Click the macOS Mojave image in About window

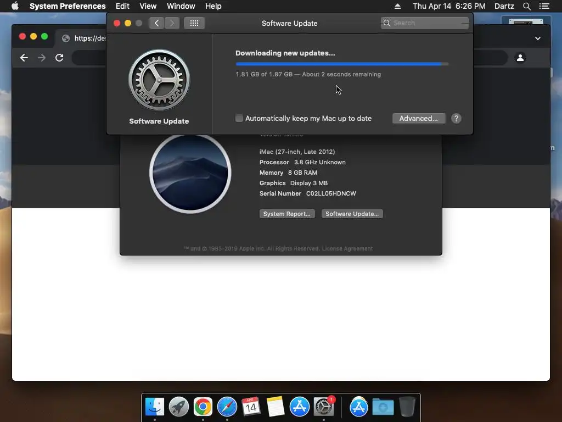click(x=190, y=172)
